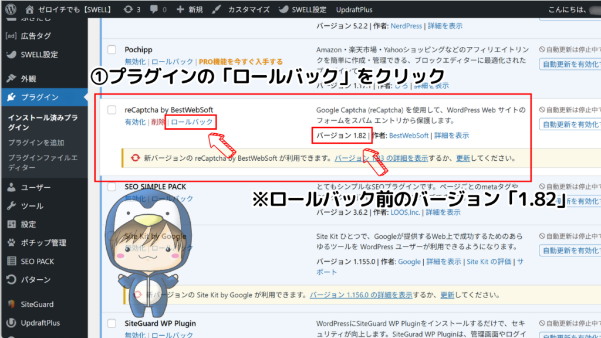Open UpdraftPlus in the admin bar
The image size is (601, 338).
click(x=354, y=9)
